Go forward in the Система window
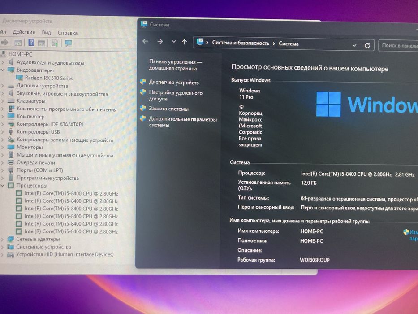This screenshot has height=314, width=418. tap(160, 41)
